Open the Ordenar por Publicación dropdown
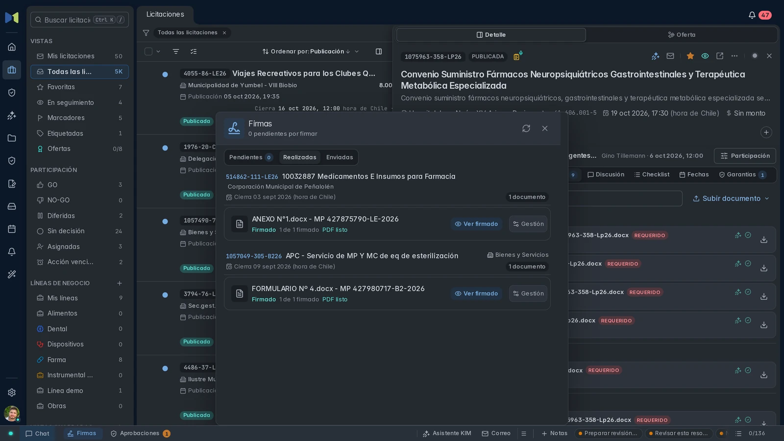The image size is (784, 441). tap(311, 51)
